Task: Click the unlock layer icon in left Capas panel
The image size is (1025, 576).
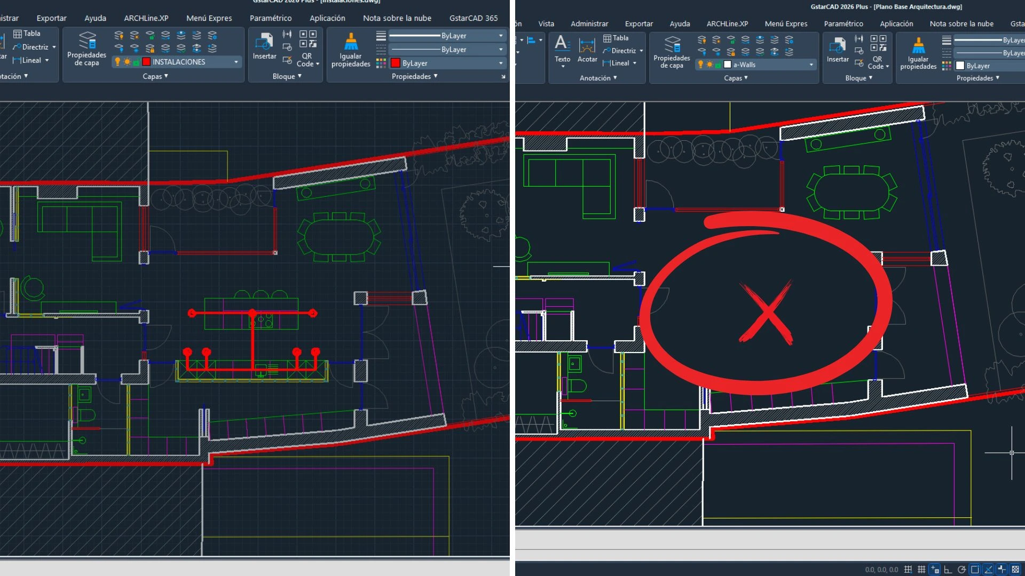Action: (x=150, y=35)
